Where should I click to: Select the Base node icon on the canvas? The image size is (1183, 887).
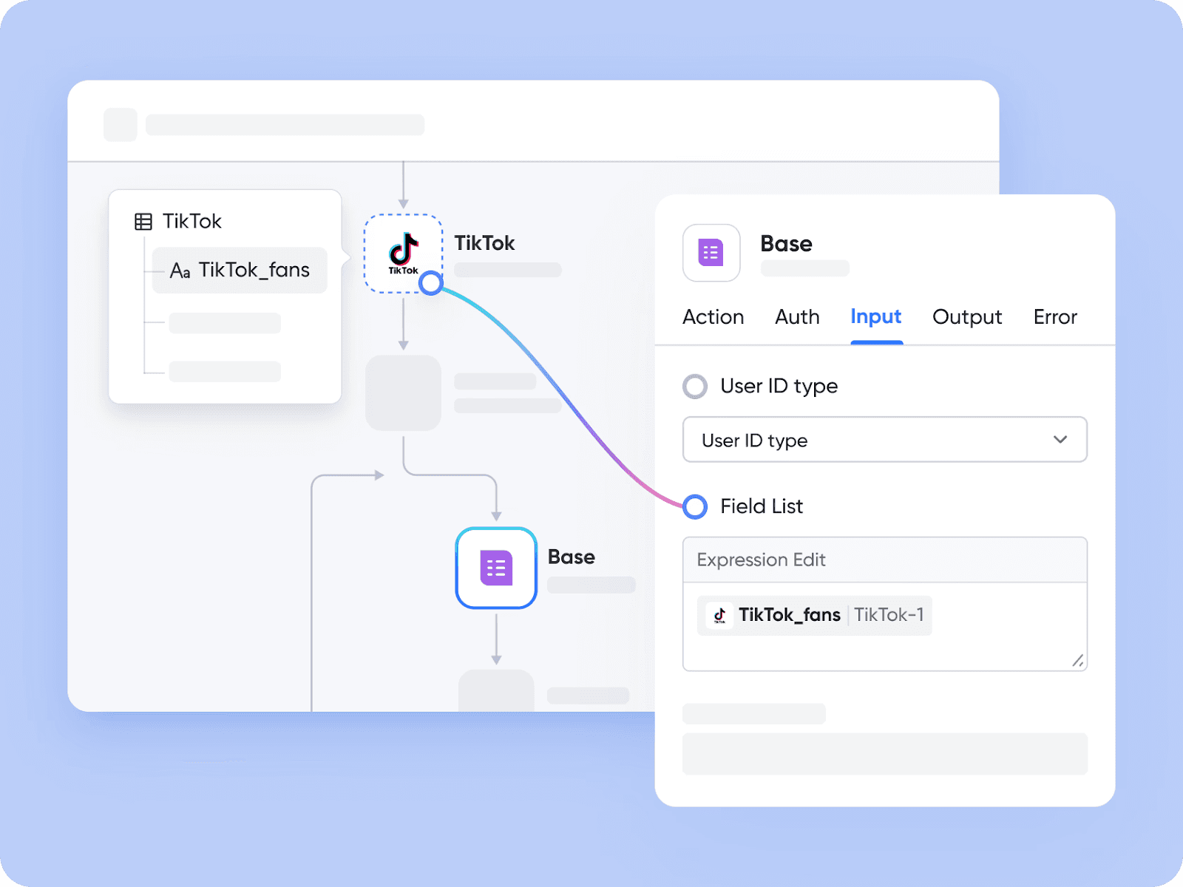[495, 568]
